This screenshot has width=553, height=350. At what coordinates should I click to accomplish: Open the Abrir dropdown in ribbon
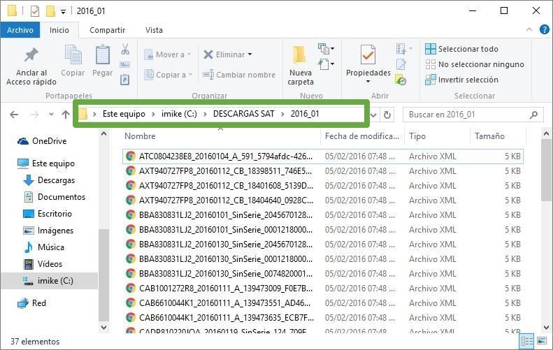(404, 48)
